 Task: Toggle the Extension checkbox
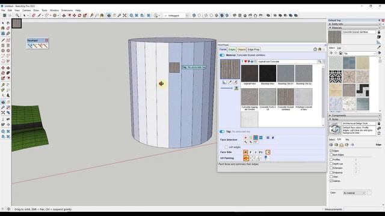point(331,168)
